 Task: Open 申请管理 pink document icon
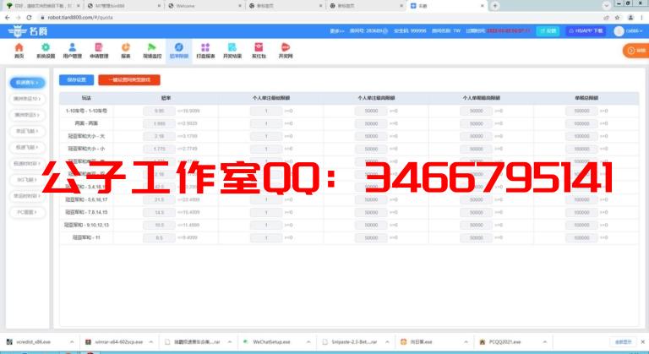point(99,51)
